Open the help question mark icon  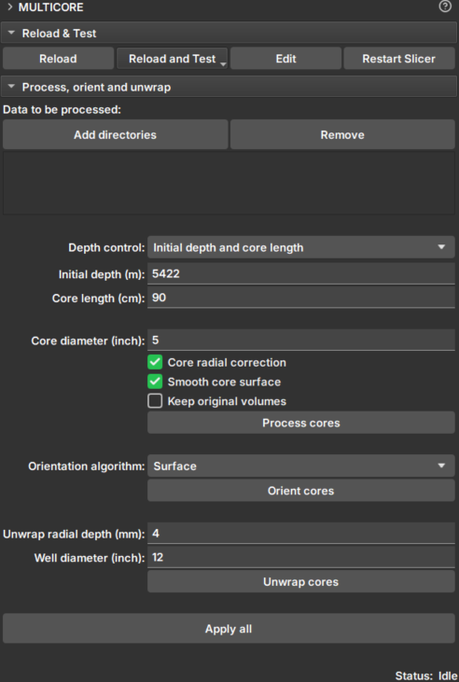point(445,7)
